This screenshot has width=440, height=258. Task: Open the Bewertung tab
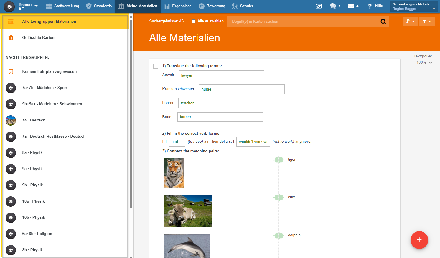coord(212,6)
